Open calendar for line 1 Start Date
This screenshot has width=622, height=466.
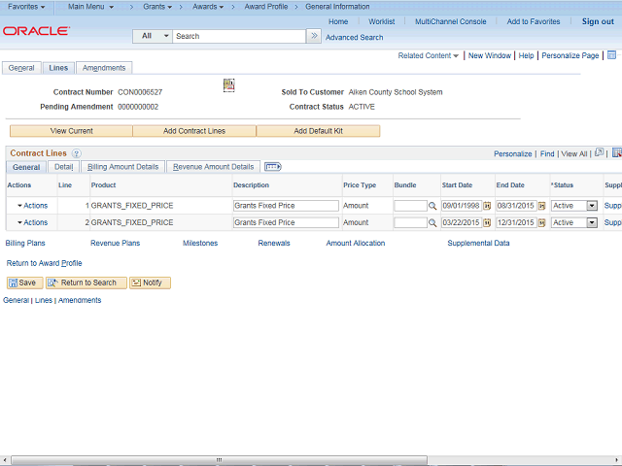click(487, 206)
